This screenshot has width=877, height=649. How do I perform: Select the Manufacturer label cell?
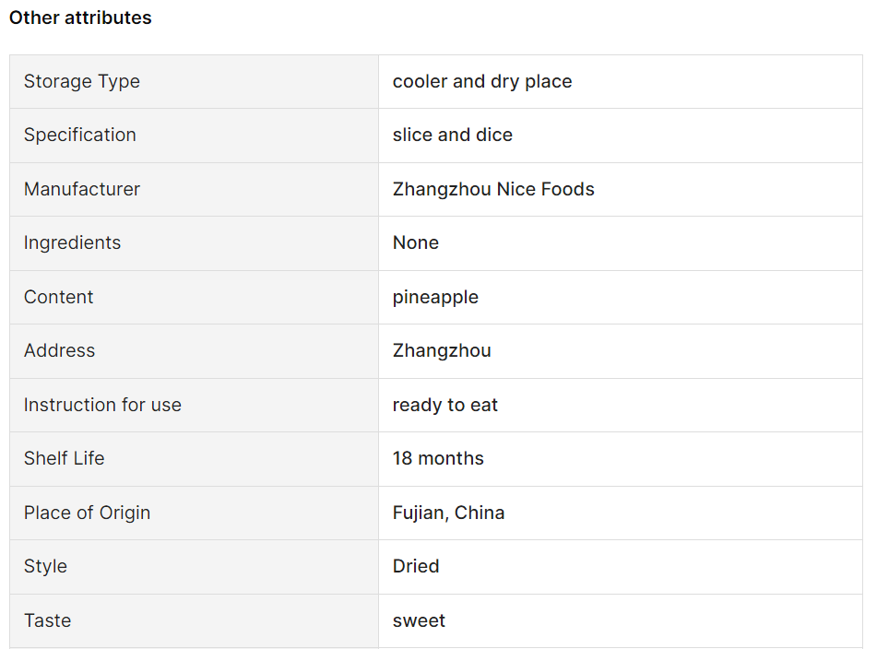pyautogui.click(x=194, y=190)
